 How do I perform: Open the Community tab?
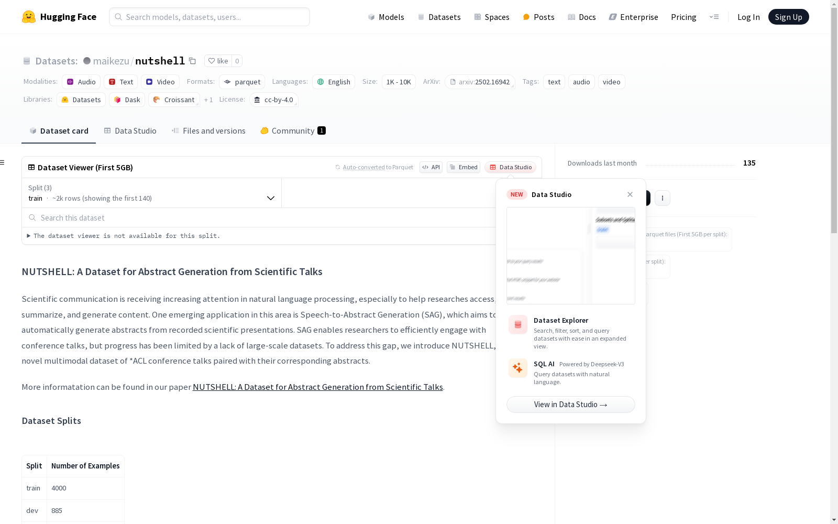293,131
